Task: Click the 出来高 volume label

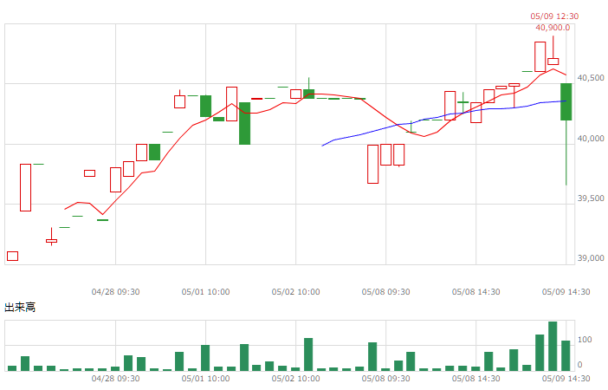Action: click(20, 308)
